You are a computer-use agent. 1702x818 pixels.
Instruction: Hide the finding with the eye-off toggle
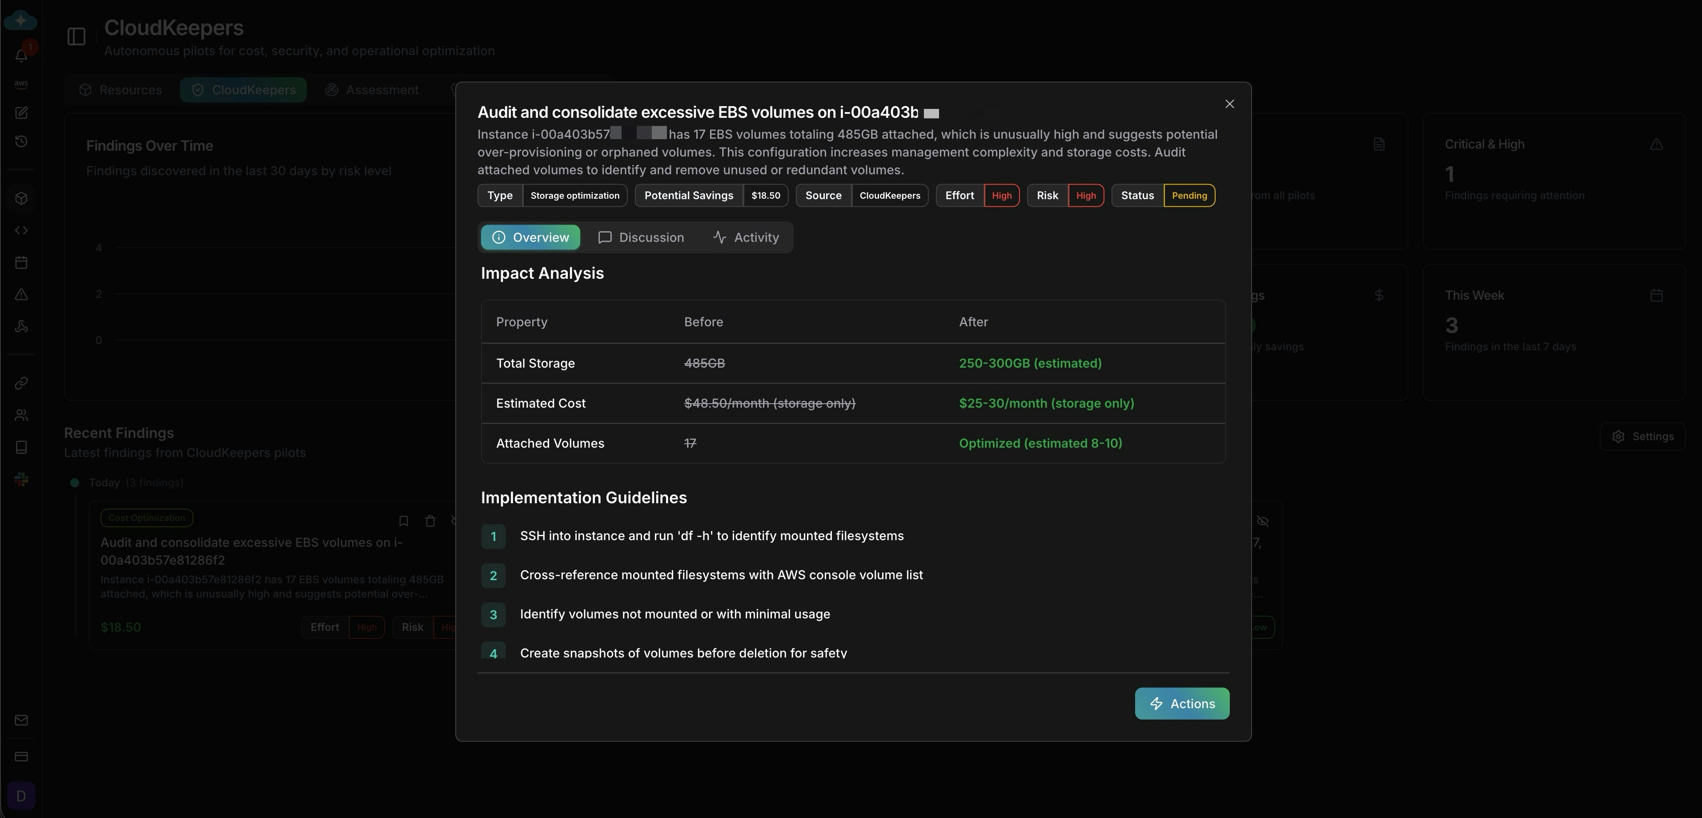(x=1263, y=521)
